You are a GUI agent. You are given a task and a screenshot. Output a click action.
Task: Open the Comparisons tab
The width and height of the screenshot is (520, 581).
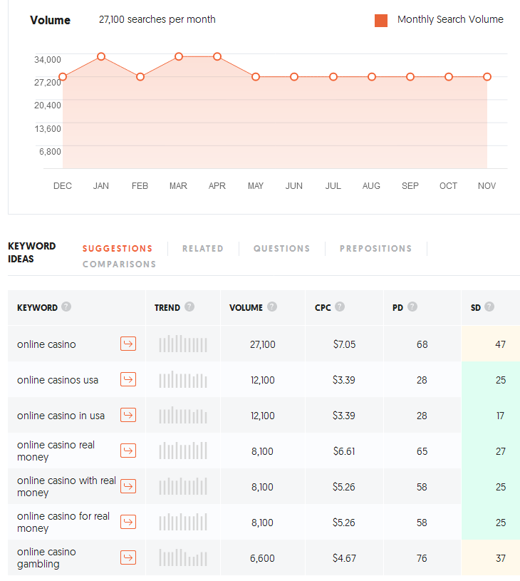click(119, 264)
